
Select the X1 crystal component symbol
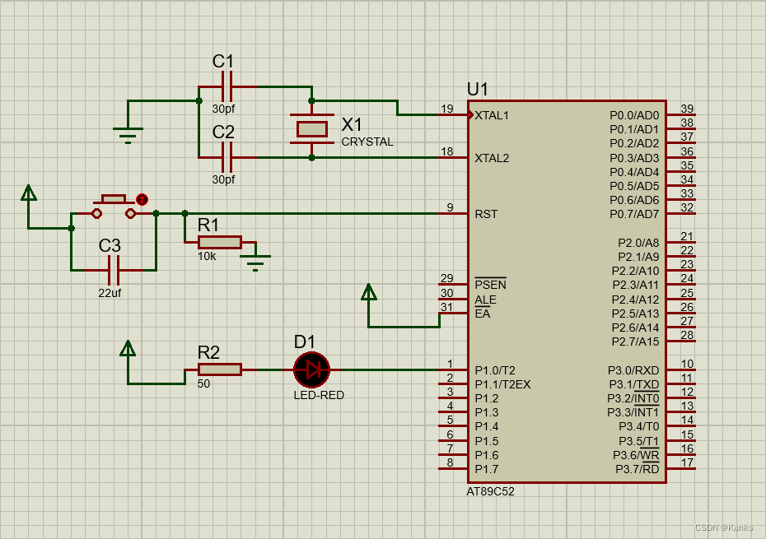pos(311,129)
